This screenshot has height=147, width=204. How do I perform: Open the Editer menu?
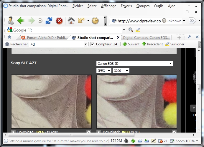click(92, 6)
